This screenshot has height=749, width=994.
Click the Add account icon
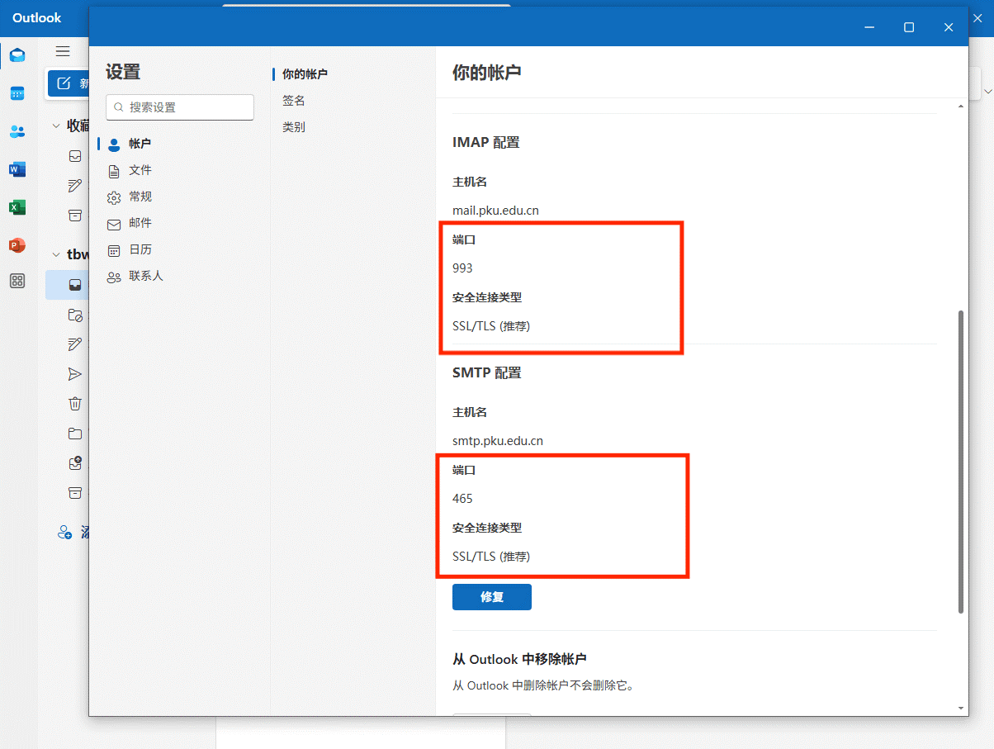pyautogui.click(x=65, y=533)
